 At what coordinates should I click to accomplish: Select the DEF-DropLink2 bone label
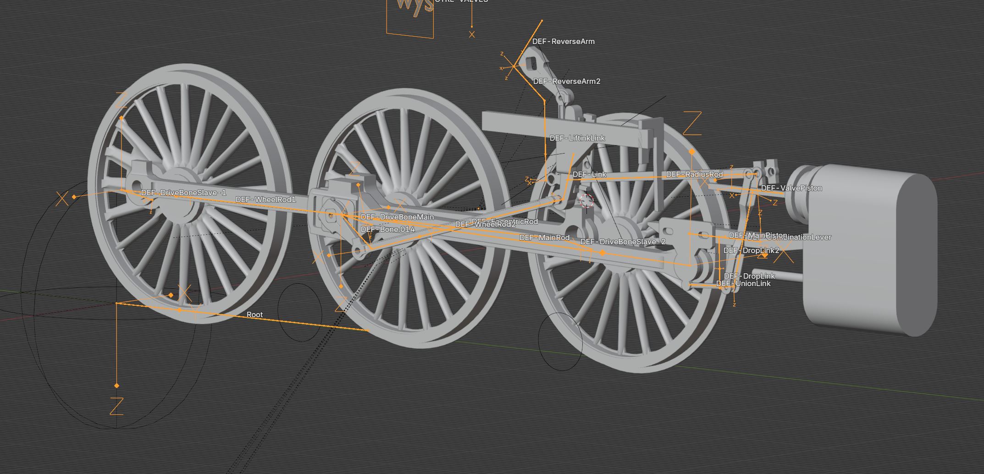pyautogui.click(x=751, y=250)
